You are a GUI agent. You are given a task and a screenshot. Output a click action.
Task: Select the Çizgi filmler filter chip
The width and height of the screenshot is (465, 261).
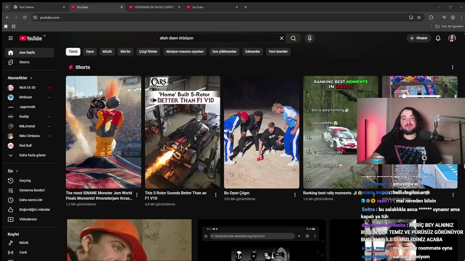(148, 51)
